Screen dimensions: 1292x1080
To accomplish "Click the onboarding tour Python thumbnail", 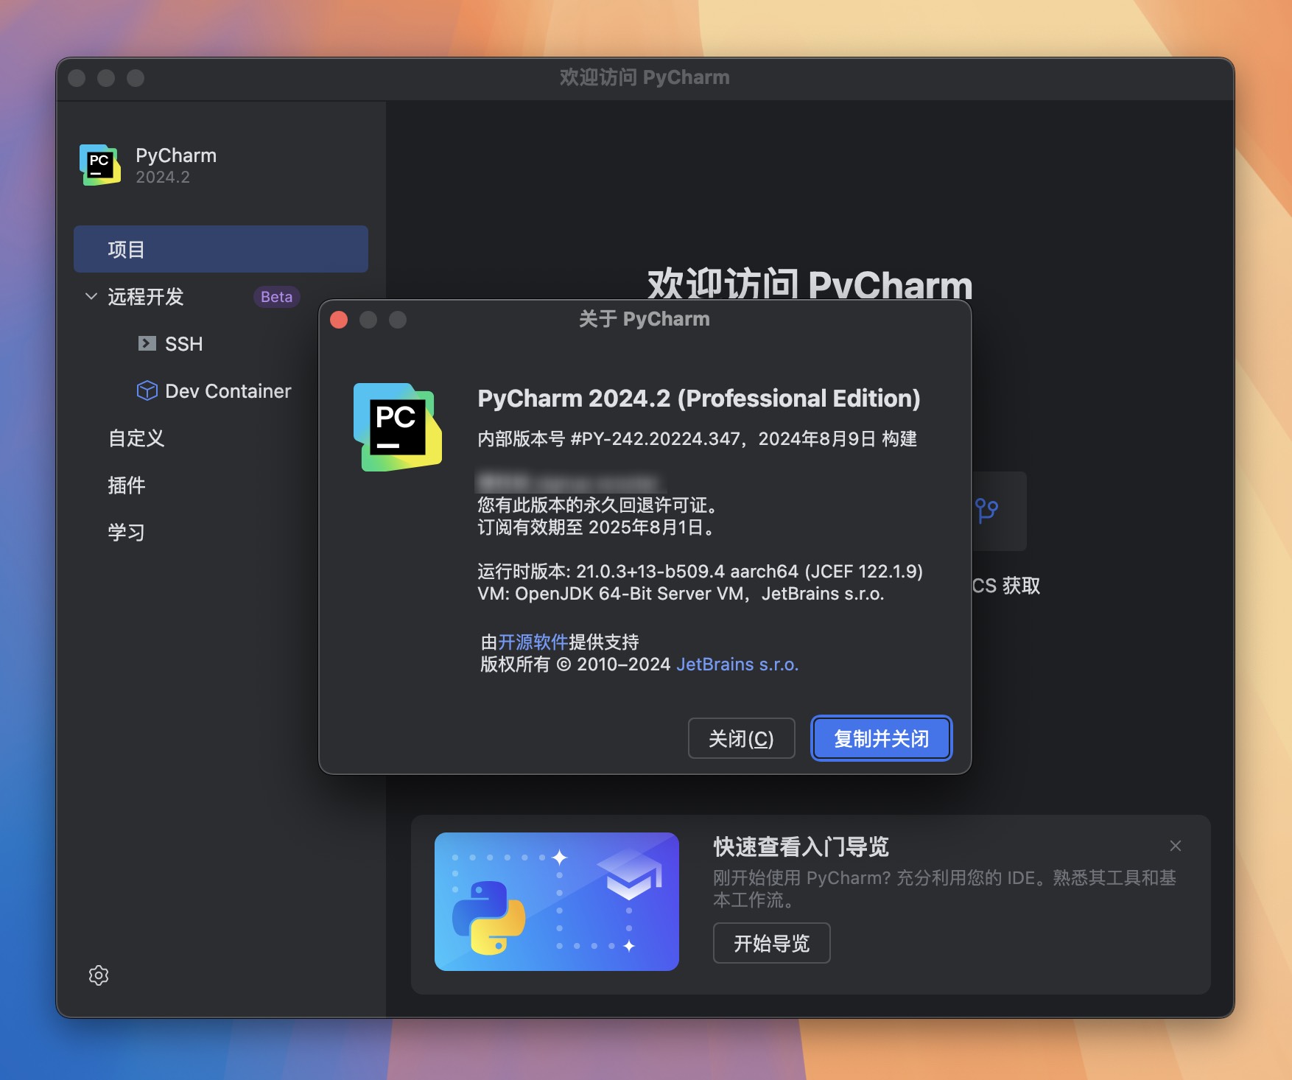I will coord(557,902).
